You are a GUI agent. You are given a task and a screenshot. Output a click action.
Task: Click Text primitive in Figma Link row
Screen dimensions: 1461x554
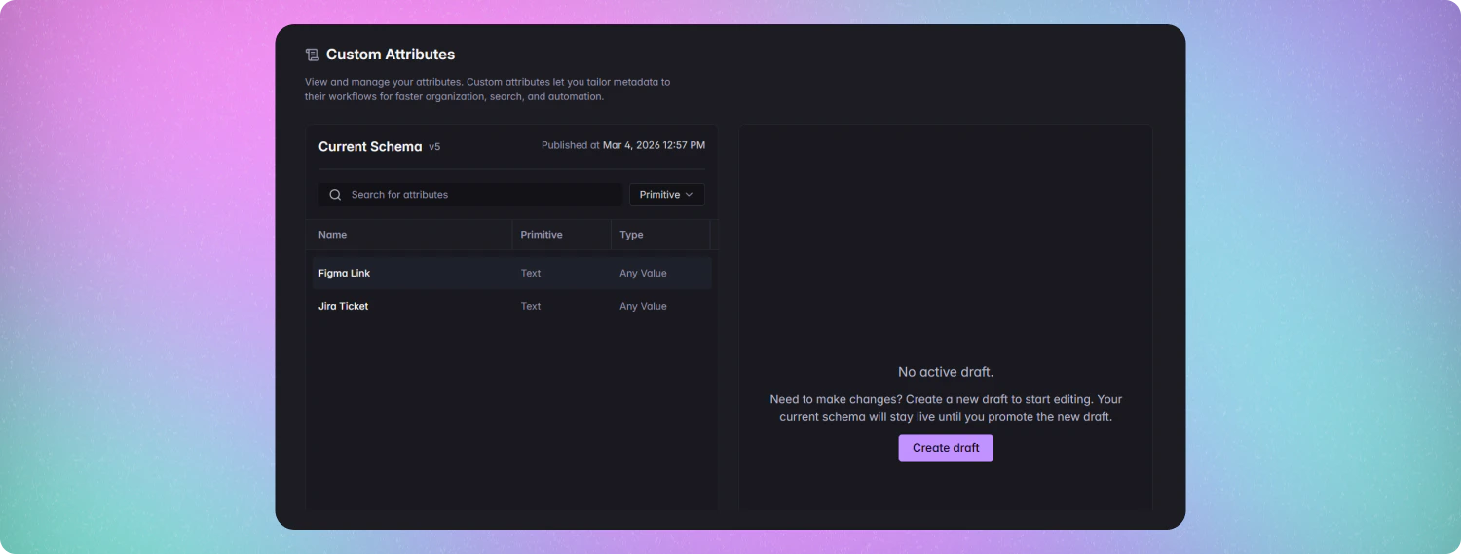(531, 274)
